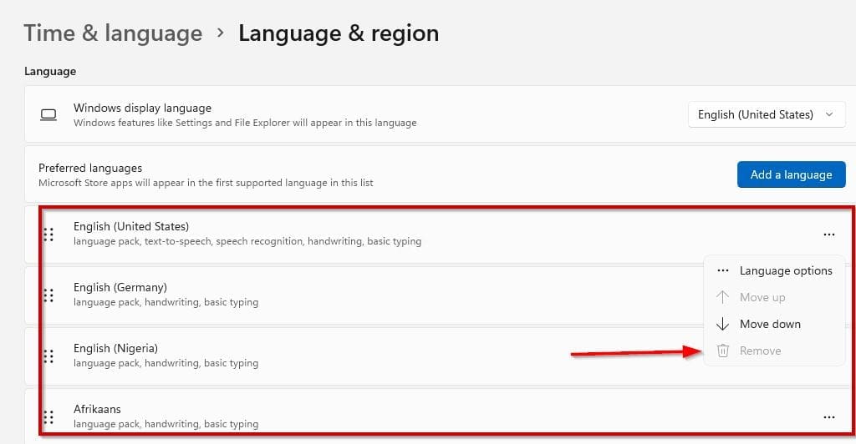Select the English (Nigeria) language name
The image size is (856, 444).
coord(115,348)
